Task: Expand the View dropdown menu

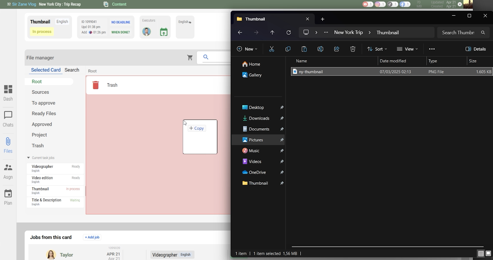Action: point(407,49)
